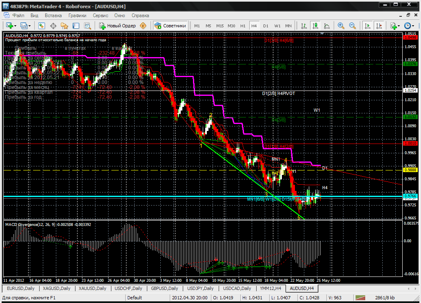This screenshot has width=421, height=303.
Task: Switch to the XAUUSD,Daily chart tab
Action: (93, 288)
